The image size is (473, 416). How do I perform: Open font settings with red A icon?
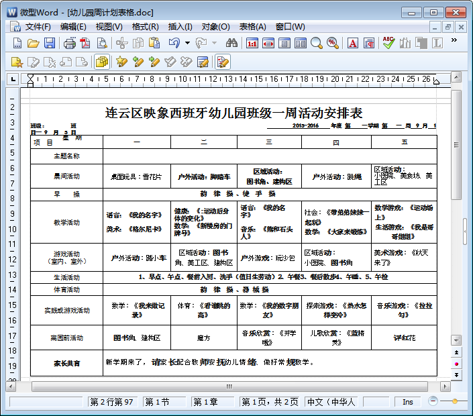(353, 44)
